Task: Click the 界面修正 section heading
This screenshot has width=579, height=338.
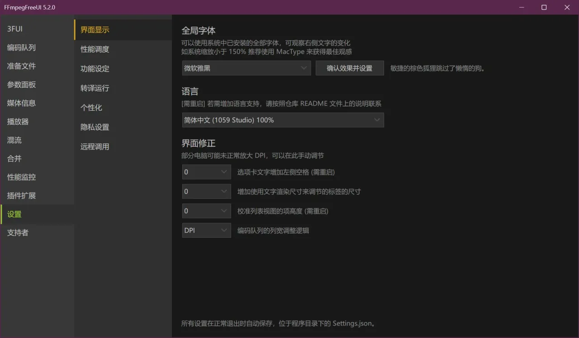Action: point(199,143)
